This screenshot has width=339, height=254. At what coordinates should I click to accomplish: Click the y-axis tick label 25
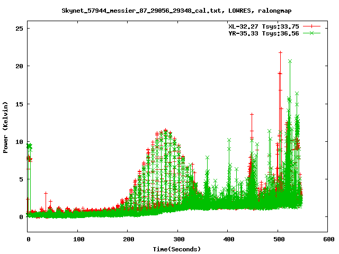[19, 28]
